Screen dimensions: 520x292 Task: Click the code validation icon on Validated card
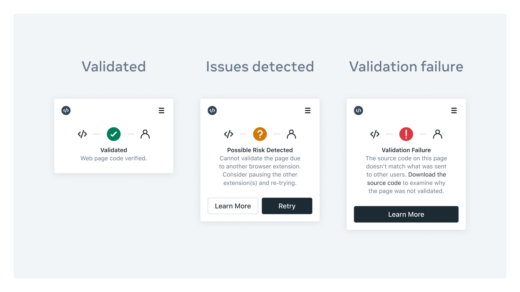click(66, 111)
